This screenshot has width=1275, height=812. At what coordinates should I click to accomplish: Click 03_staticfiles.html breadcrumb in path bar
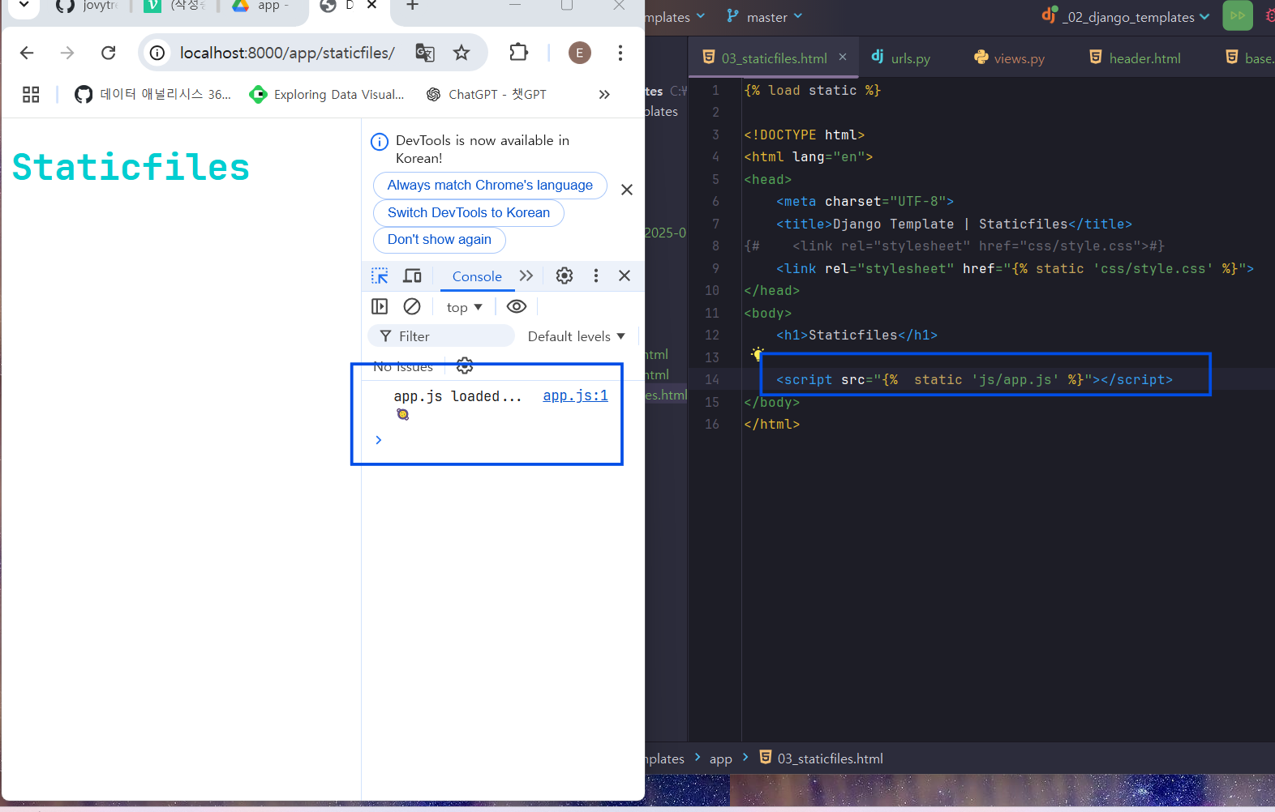(821, 759)
